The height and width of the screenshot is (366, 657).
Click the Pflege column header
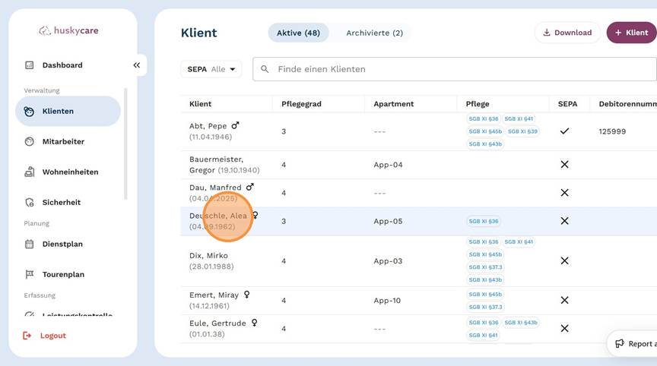point(478,104)
